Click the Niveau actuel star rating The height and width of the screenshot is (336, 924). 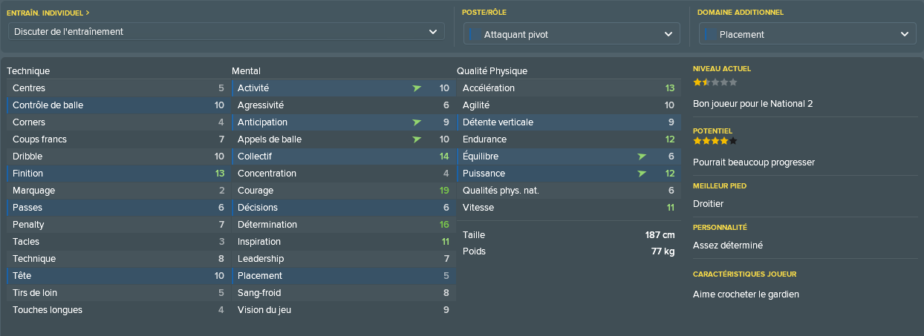click(x=715, y=82)
